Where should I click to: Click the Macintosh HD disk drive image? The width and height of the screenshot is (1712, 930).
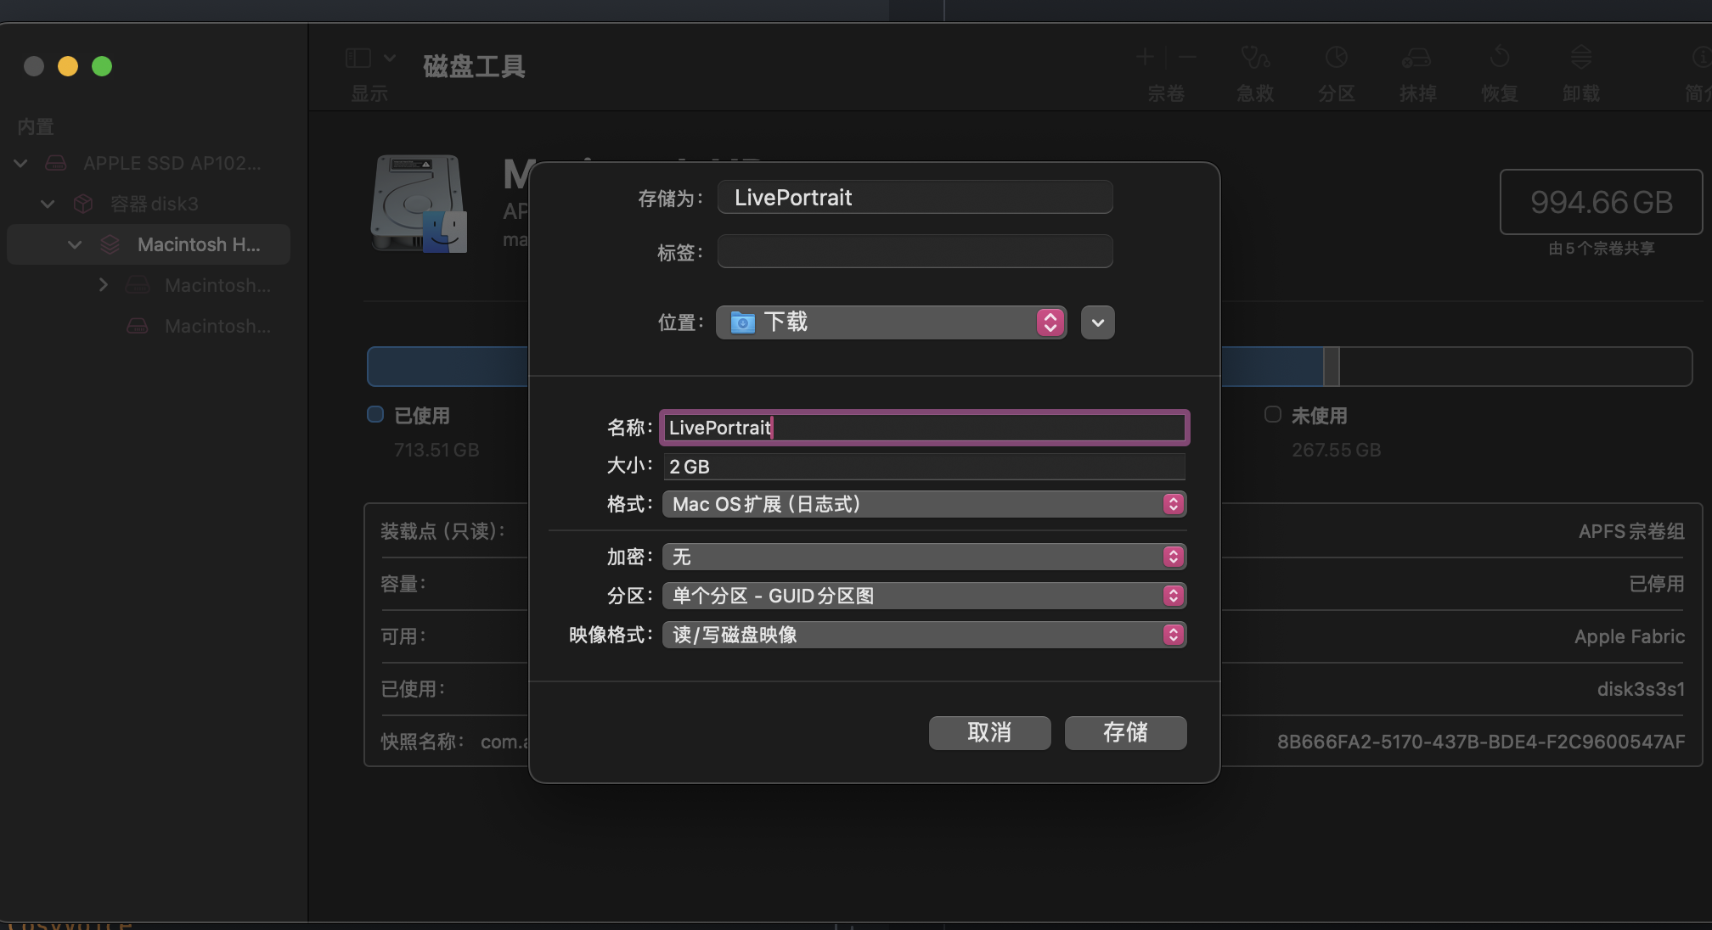click(419, 204)
